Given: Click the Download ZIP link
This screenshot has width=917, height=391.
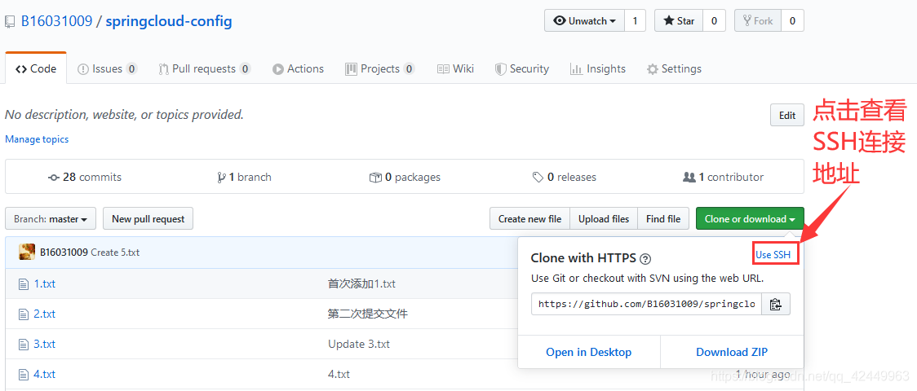Looking at the screenshot, I should click(x=732, y=352).
